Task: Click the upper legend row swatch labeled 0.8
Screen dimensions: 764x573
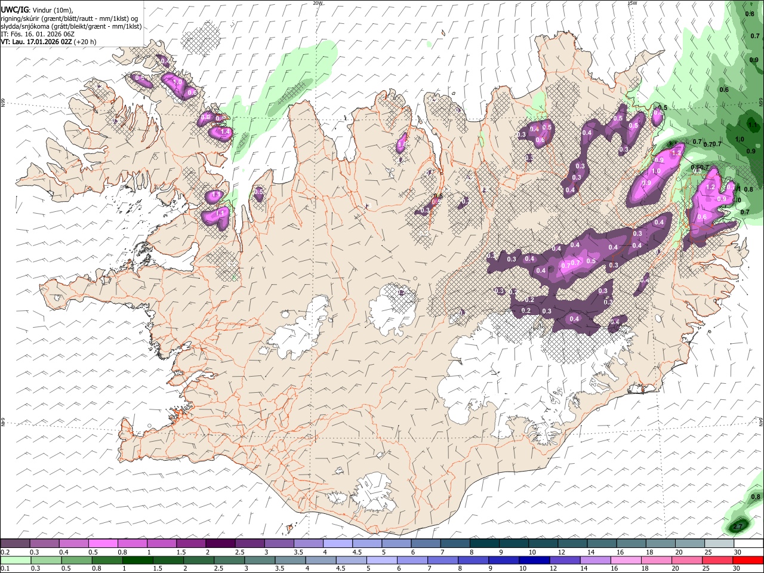Action: (133, 544)
